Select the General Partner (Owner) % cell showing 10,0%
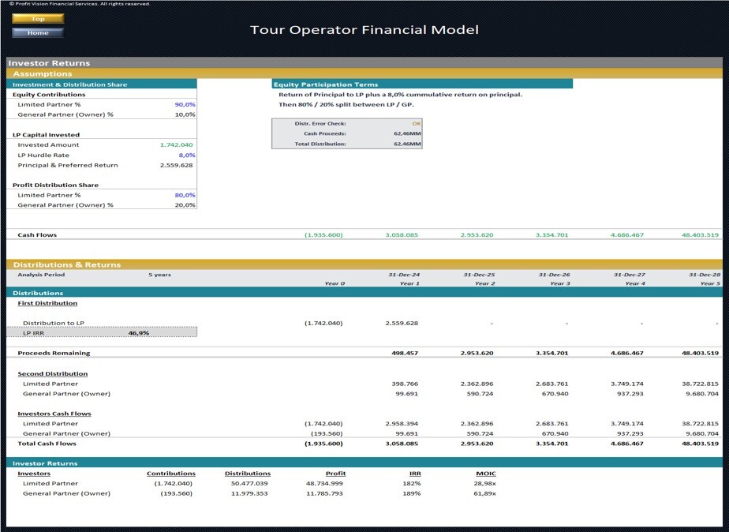 point(185,114)
